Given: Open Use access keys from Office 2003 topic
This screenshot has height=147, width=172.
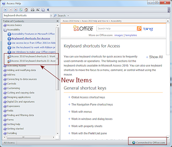Looking at the screenshot, I should [32, 43].
